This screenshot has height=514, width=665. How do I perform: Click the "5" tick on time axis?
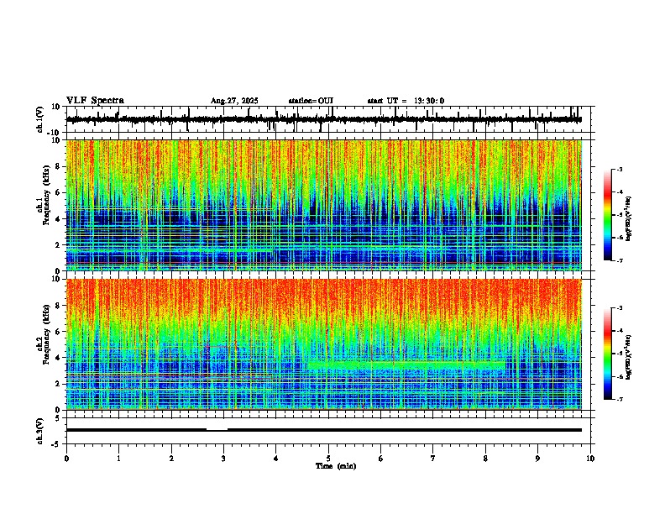click(x=328, y=459)
